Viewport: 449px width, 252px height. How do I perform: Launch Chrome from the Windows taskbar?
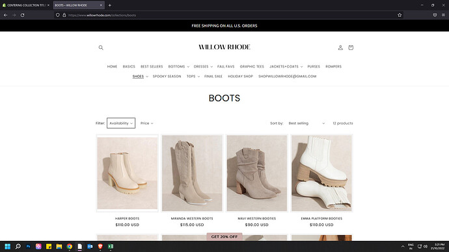[x=69, y=246]
